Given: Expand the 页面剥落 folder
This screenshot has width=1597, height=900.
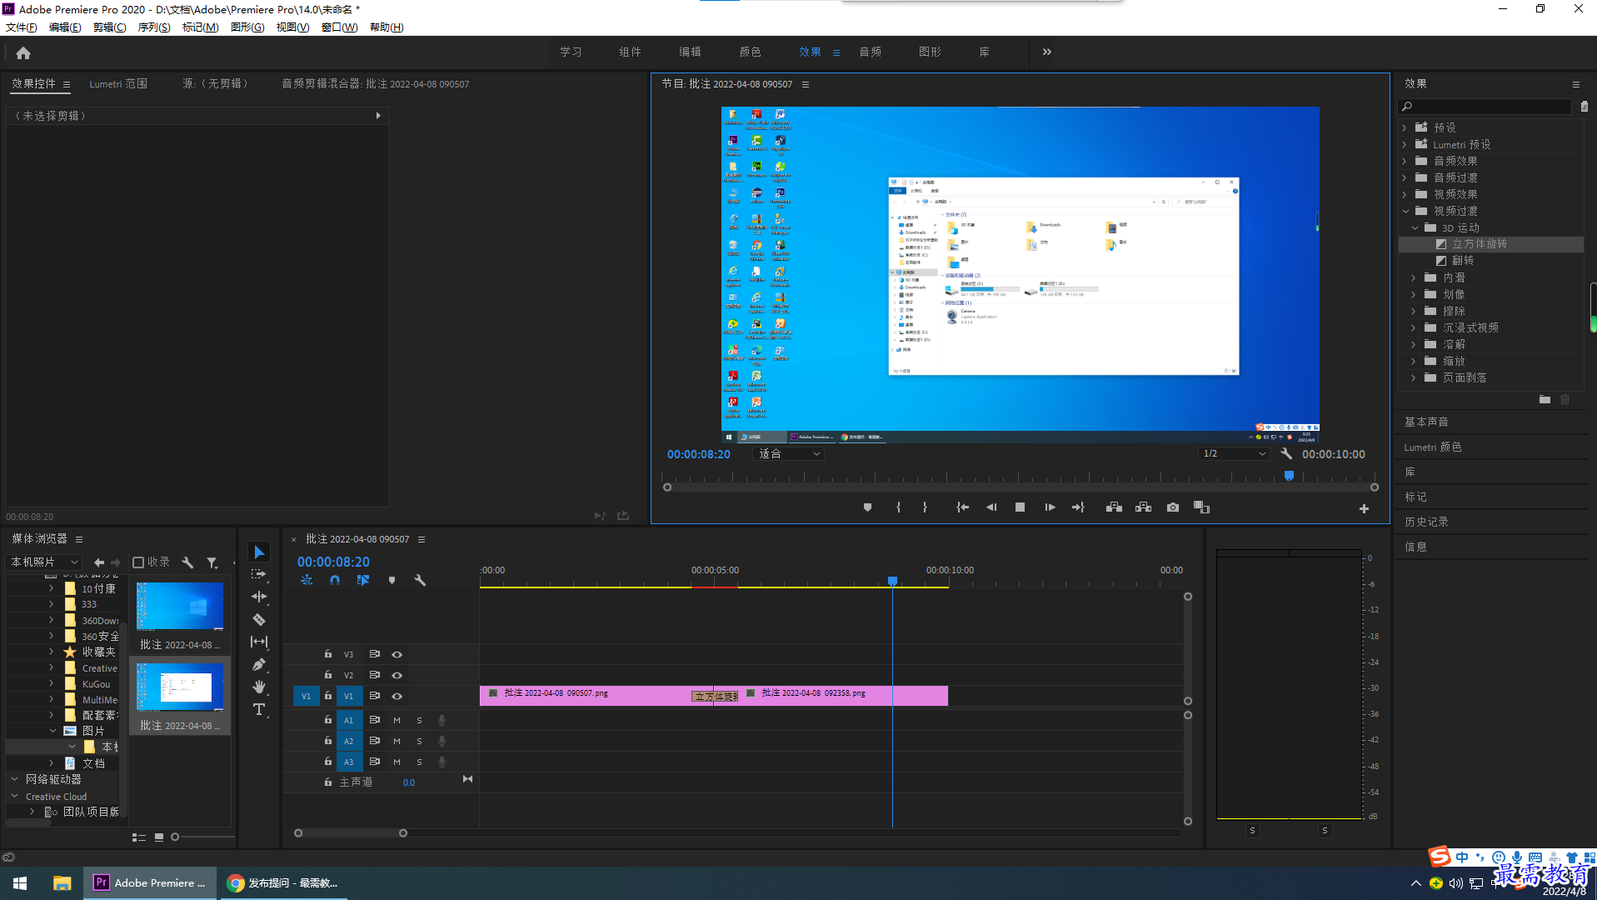Looking at the screenshot, I should [x=1414, y=377].
